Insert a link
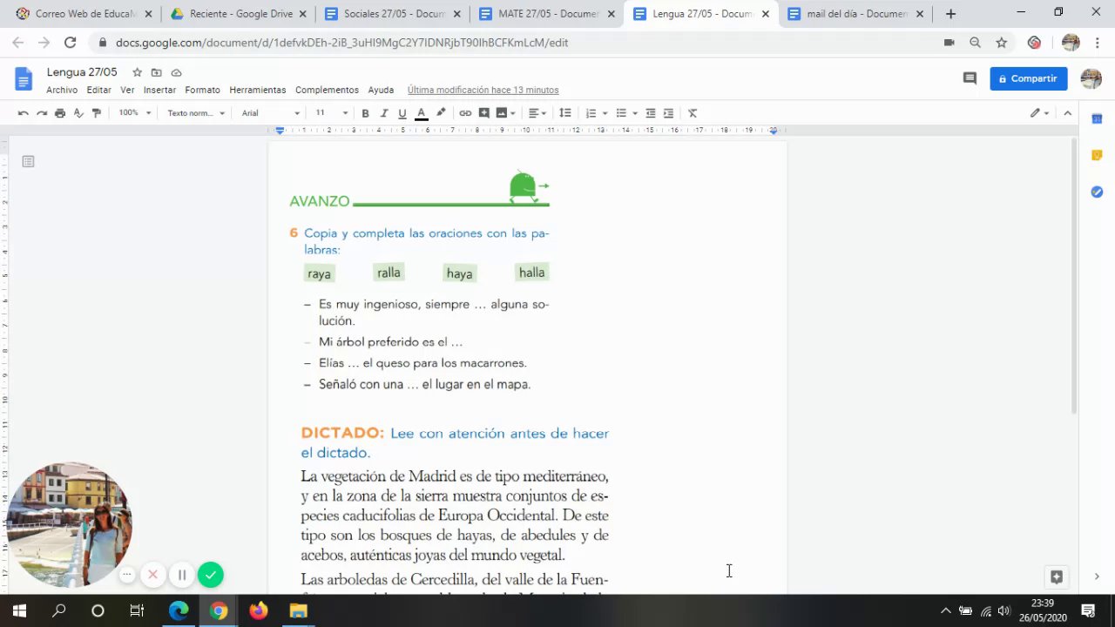This screenshot has height=627, width=1115. 465,113
